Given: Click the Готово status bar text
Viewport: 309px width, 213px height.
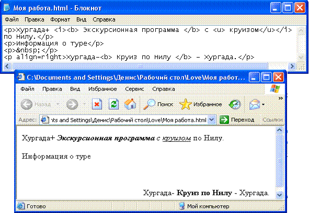Looking at the screenshot, I should click(x=36, y=206).
